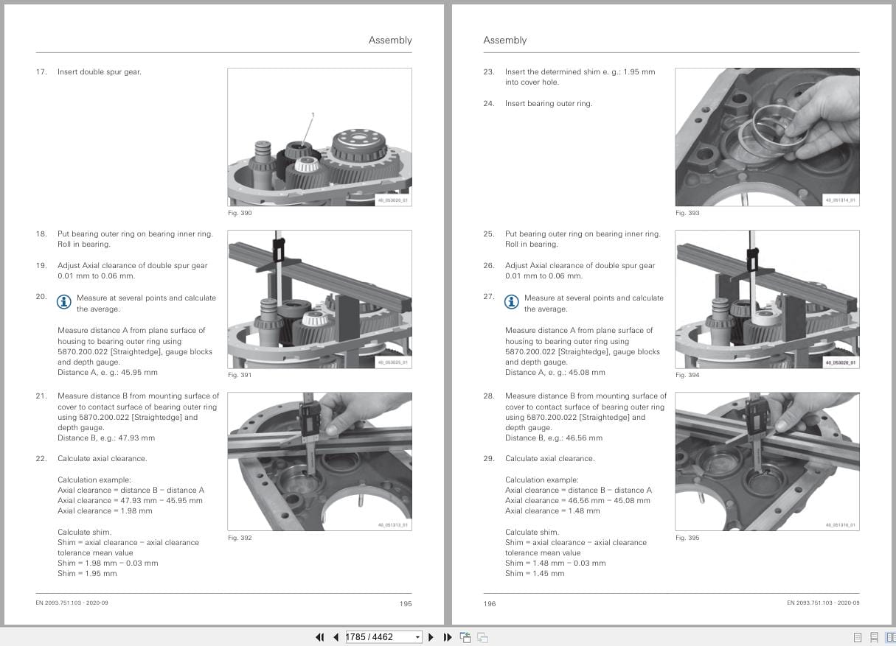This screenshot has width=896, height=646.
Task: Switch to single page view layout
Action: (858, 637)
